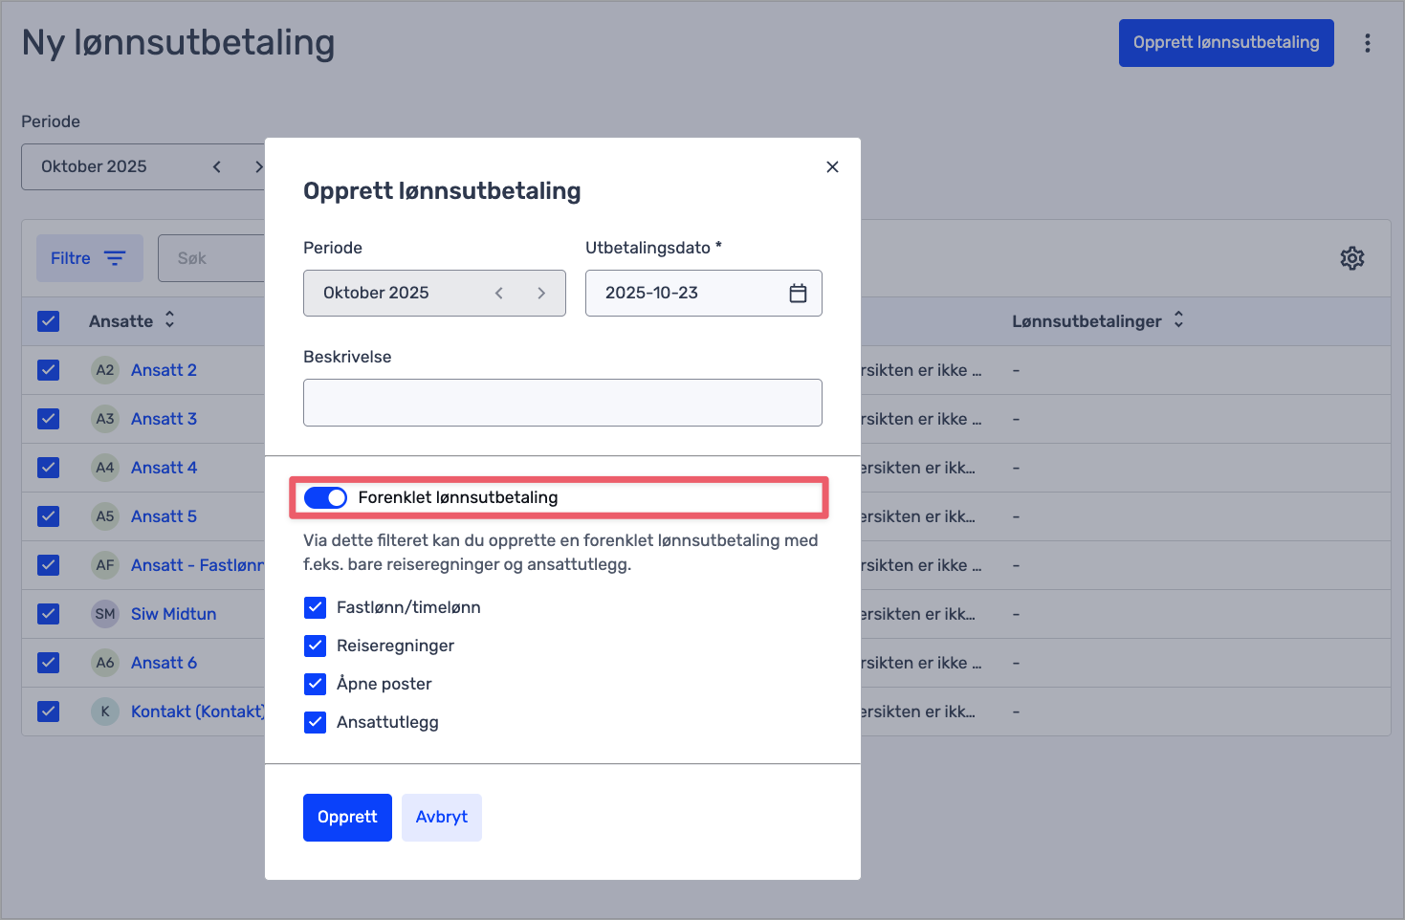
Task: Click Avbryt to cancel
Action: pyautogui.click(x=441, y=818)
